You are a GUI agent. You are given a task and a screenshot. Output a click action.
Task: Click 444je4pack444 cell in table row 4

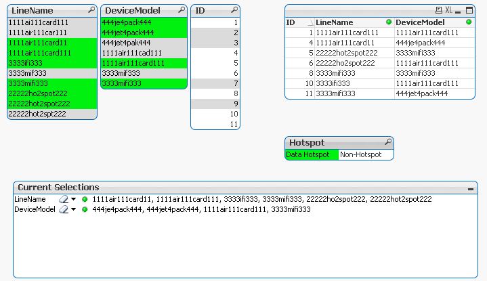pyautogui.click(x=435, y=43)
